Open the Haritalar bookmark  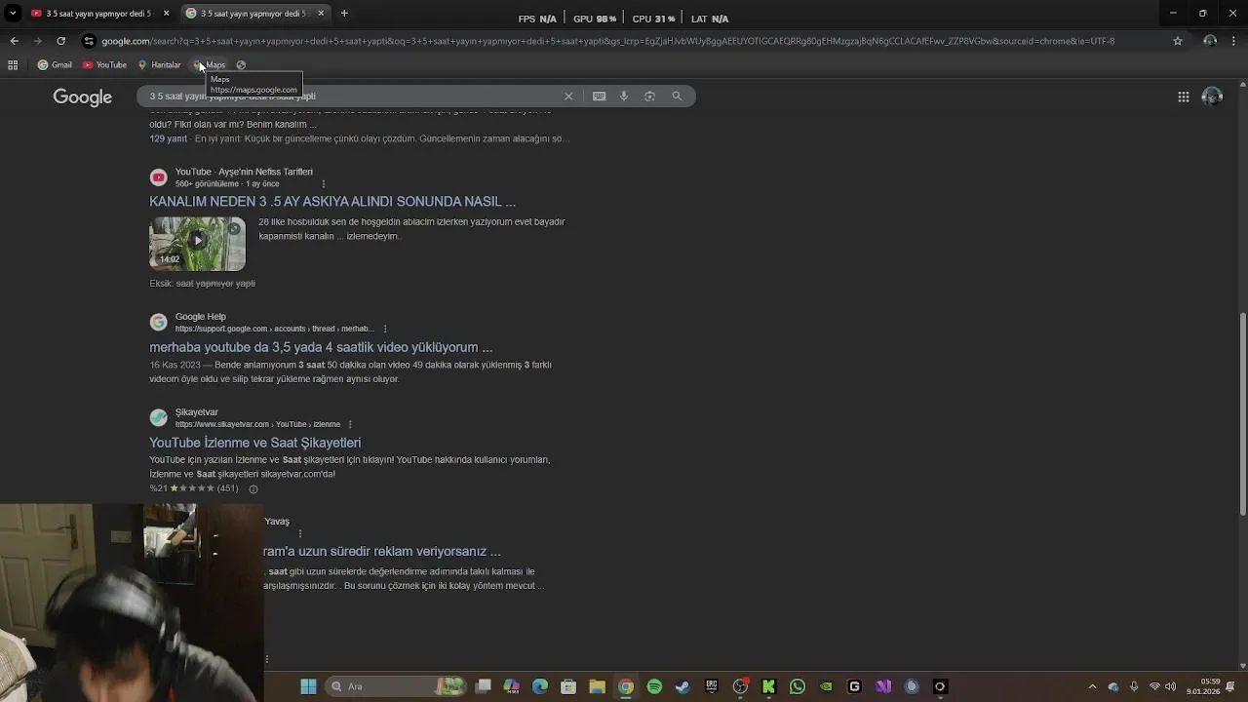(159, 65)
